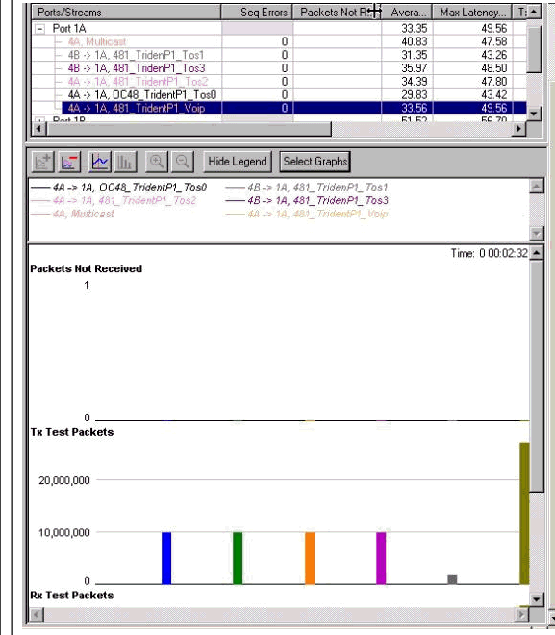Click the zoom in magnifier icon
The image size is (555, 635).
click(157, 162)
